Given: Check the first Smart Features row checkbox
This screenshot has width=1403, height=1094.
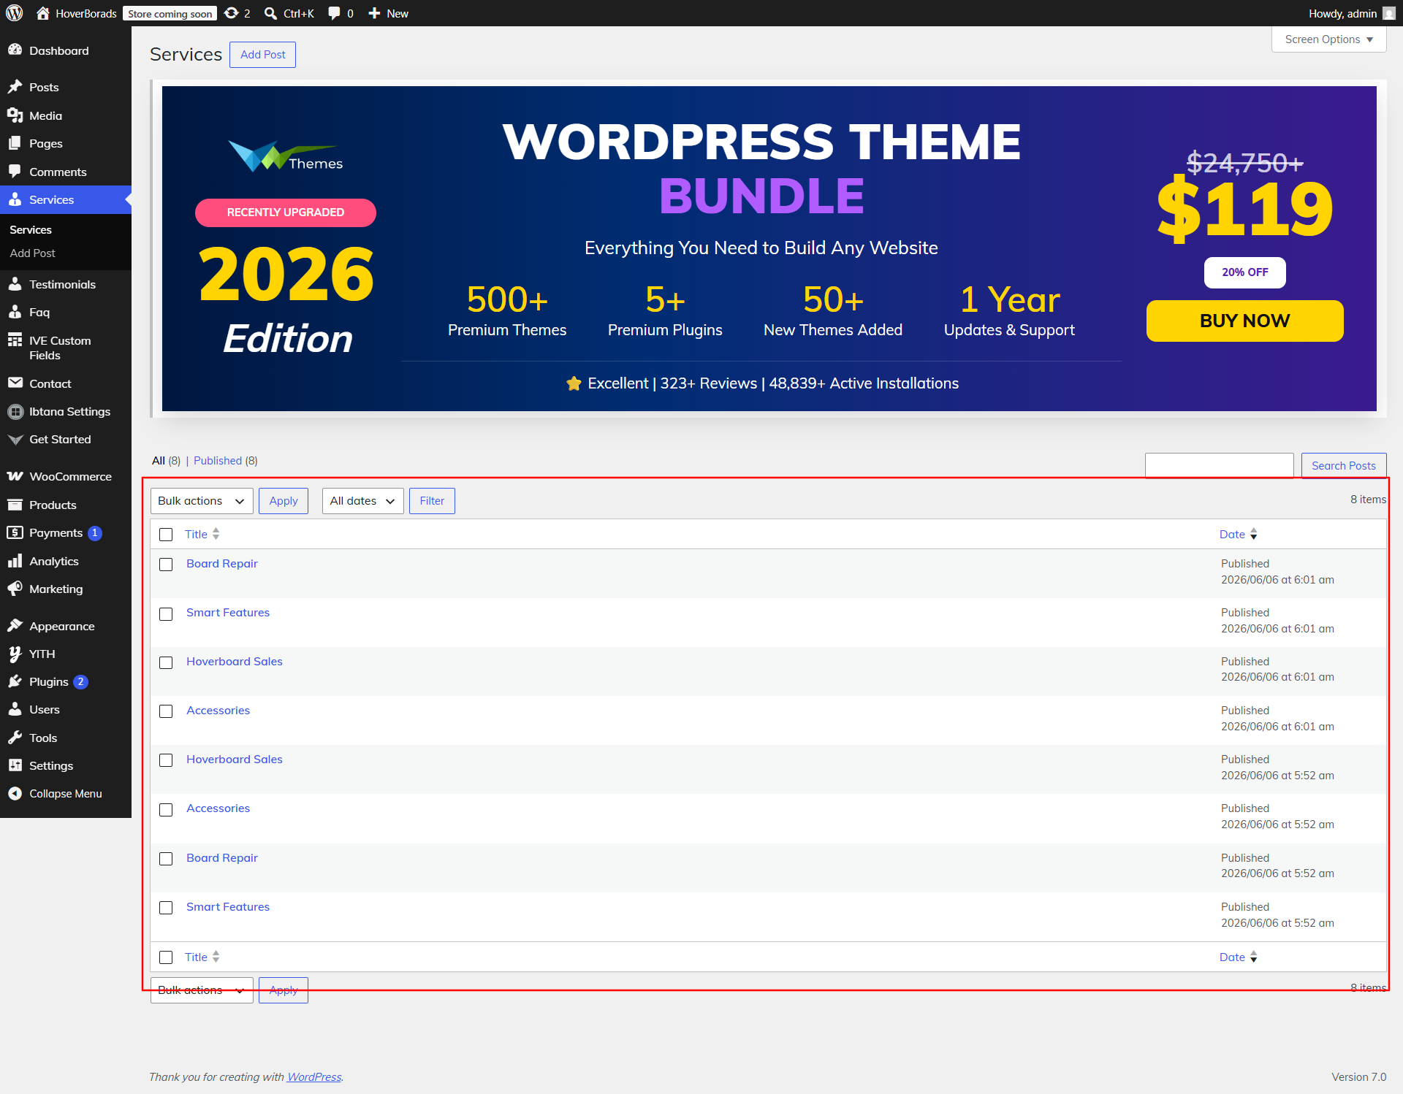Looking at the screenshot, I should coord(166,613).
